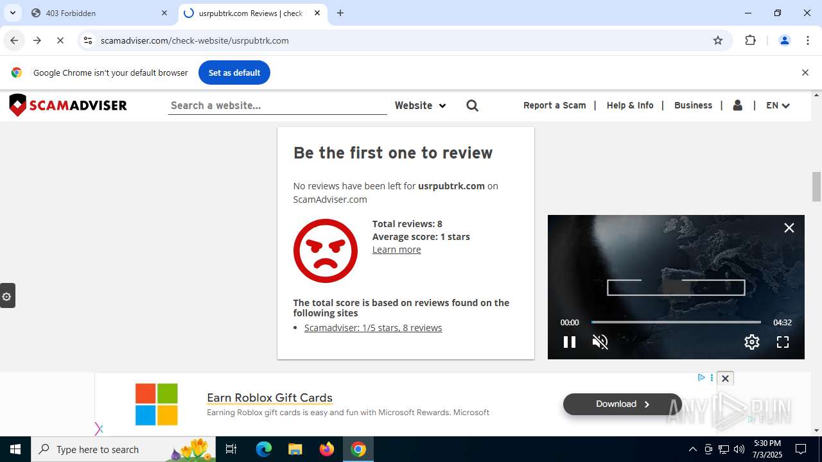Open Microsoft Edge from taskbar
The height and width of the screenshot is (462, 822).
click(x=264, y=449)
